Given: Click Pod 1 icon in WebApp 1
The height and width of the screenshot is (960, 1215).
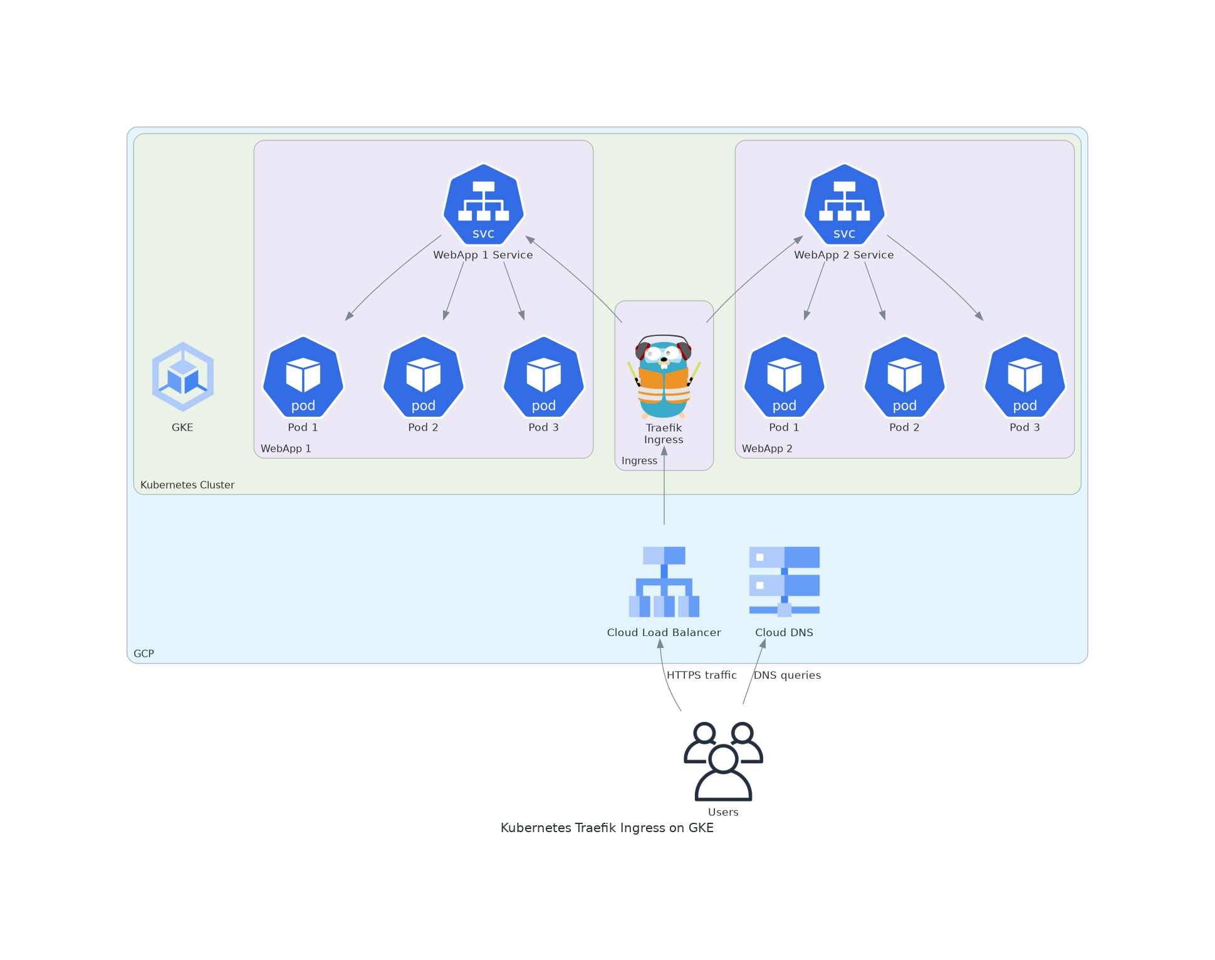Looking at the screenshot, I should tap(303, 378).
